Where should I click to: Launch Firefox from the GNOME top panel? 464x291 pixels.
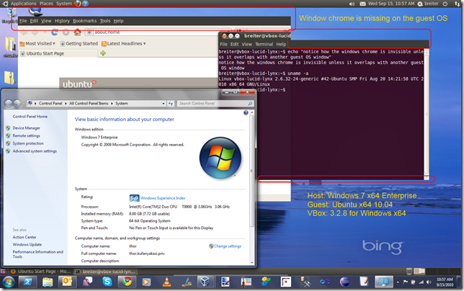coord(78,4)
